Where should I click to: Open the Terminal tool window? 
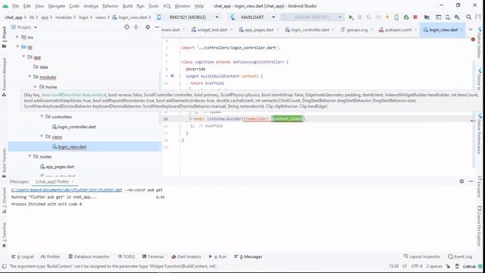153,256
